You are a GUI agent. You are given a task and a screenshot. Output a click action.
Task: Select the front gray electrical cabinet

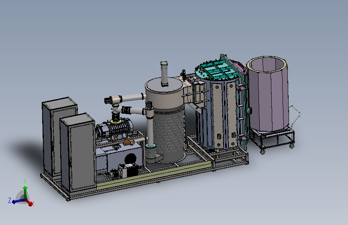78,153
